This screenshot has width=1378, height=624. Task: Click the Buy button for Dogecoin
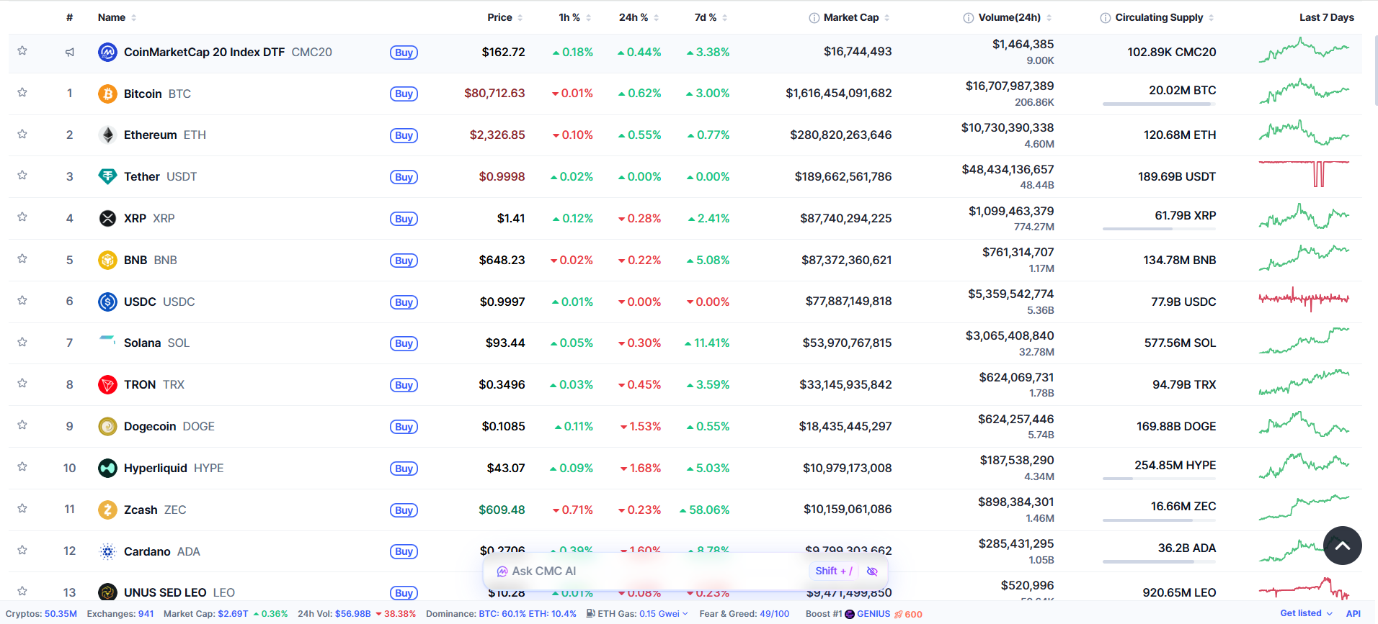click(x=404, y=427)
